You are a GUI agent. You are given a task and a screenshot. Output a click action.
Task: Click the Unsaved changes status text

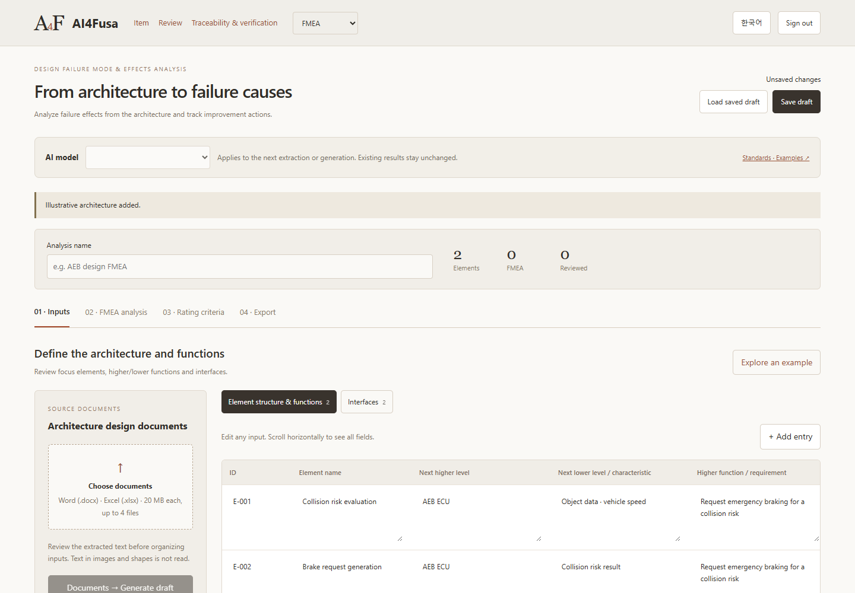pos(793,79)
